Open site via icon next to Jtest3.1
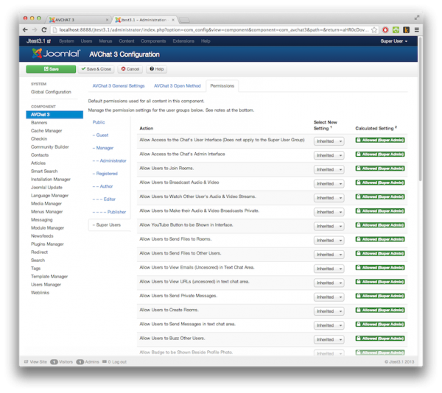The height and width of the screenshot is (393, 442). tap(49, 41)
